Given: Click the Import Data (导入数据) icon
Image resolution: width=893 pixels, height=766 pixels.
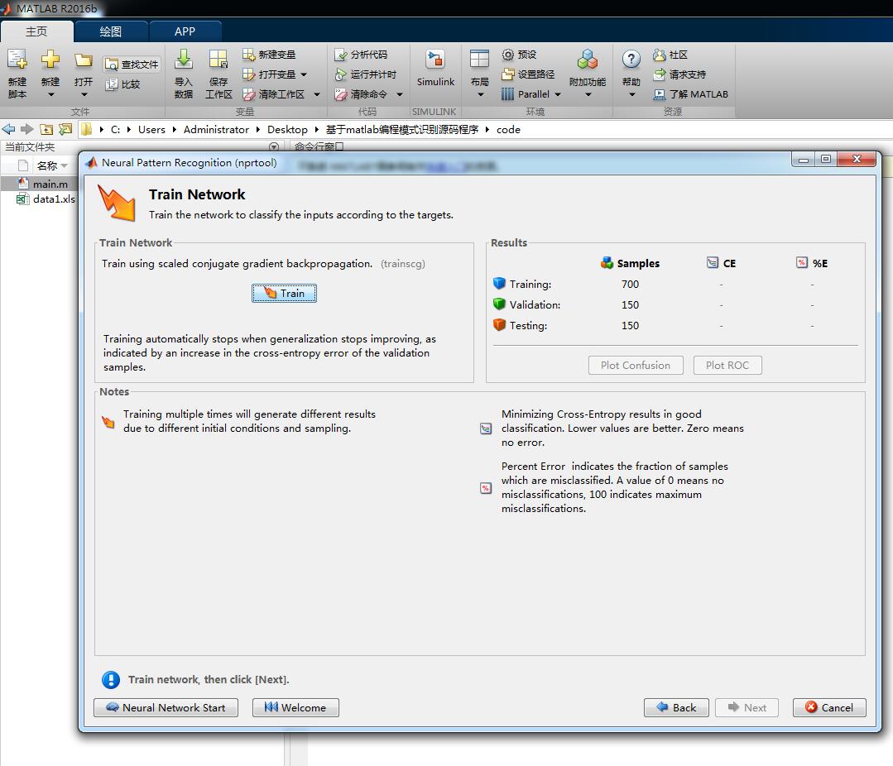Looking at the screenshot, I should [184, 60].
